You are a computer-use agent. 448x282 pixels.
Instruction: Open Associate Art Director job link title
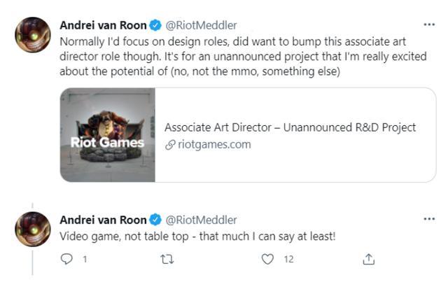click(290, 127)
